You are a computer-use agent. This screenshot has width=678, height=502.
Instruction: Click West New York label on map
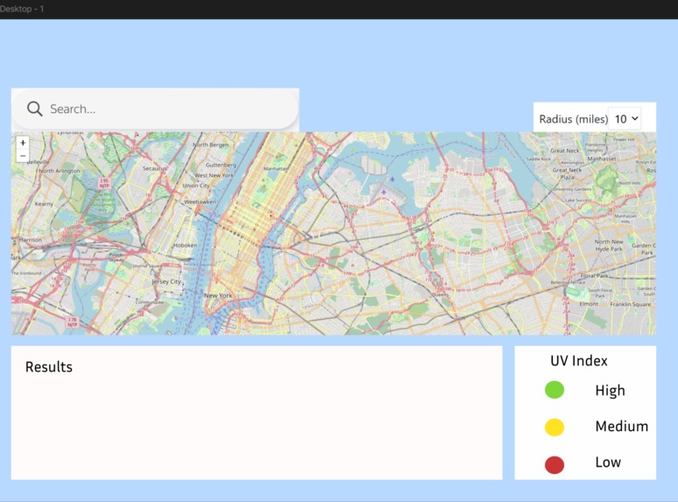tap(214, 175)
